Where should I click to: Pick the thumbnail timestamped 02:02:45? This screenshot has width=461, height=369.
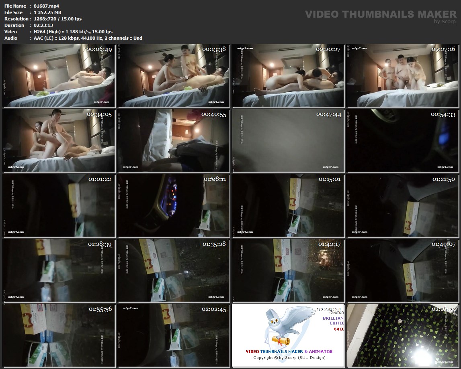174,335
